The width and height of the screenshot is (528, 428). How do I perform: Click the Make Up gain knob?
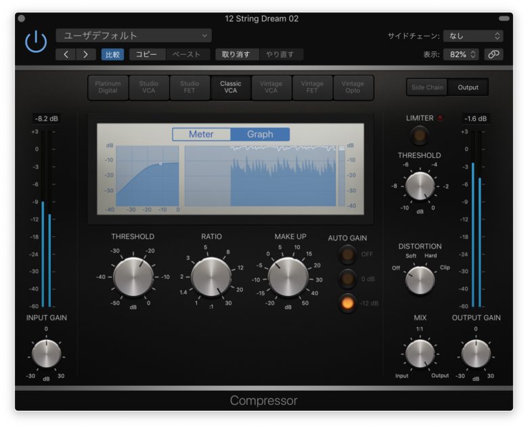[288, 277]
